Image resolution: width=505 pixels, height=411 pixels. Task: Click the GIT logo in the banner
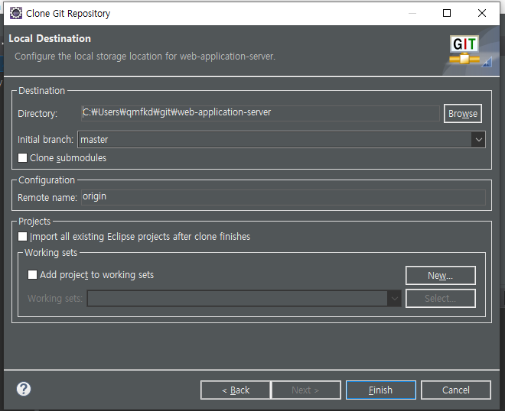point(465,50)
